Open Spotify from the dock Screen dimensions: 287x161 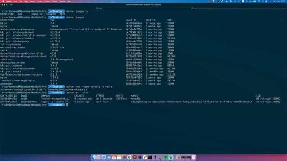tap(165, 157)
